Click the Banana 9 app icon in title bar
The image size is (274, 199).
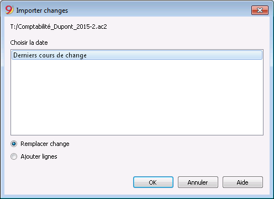[9, 10]
